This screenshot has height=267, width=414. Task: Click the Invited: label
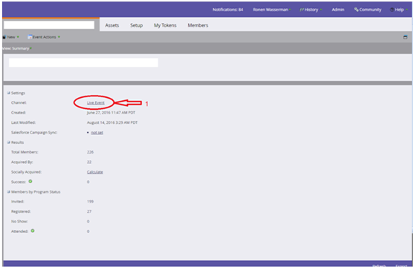click(17, 202)
